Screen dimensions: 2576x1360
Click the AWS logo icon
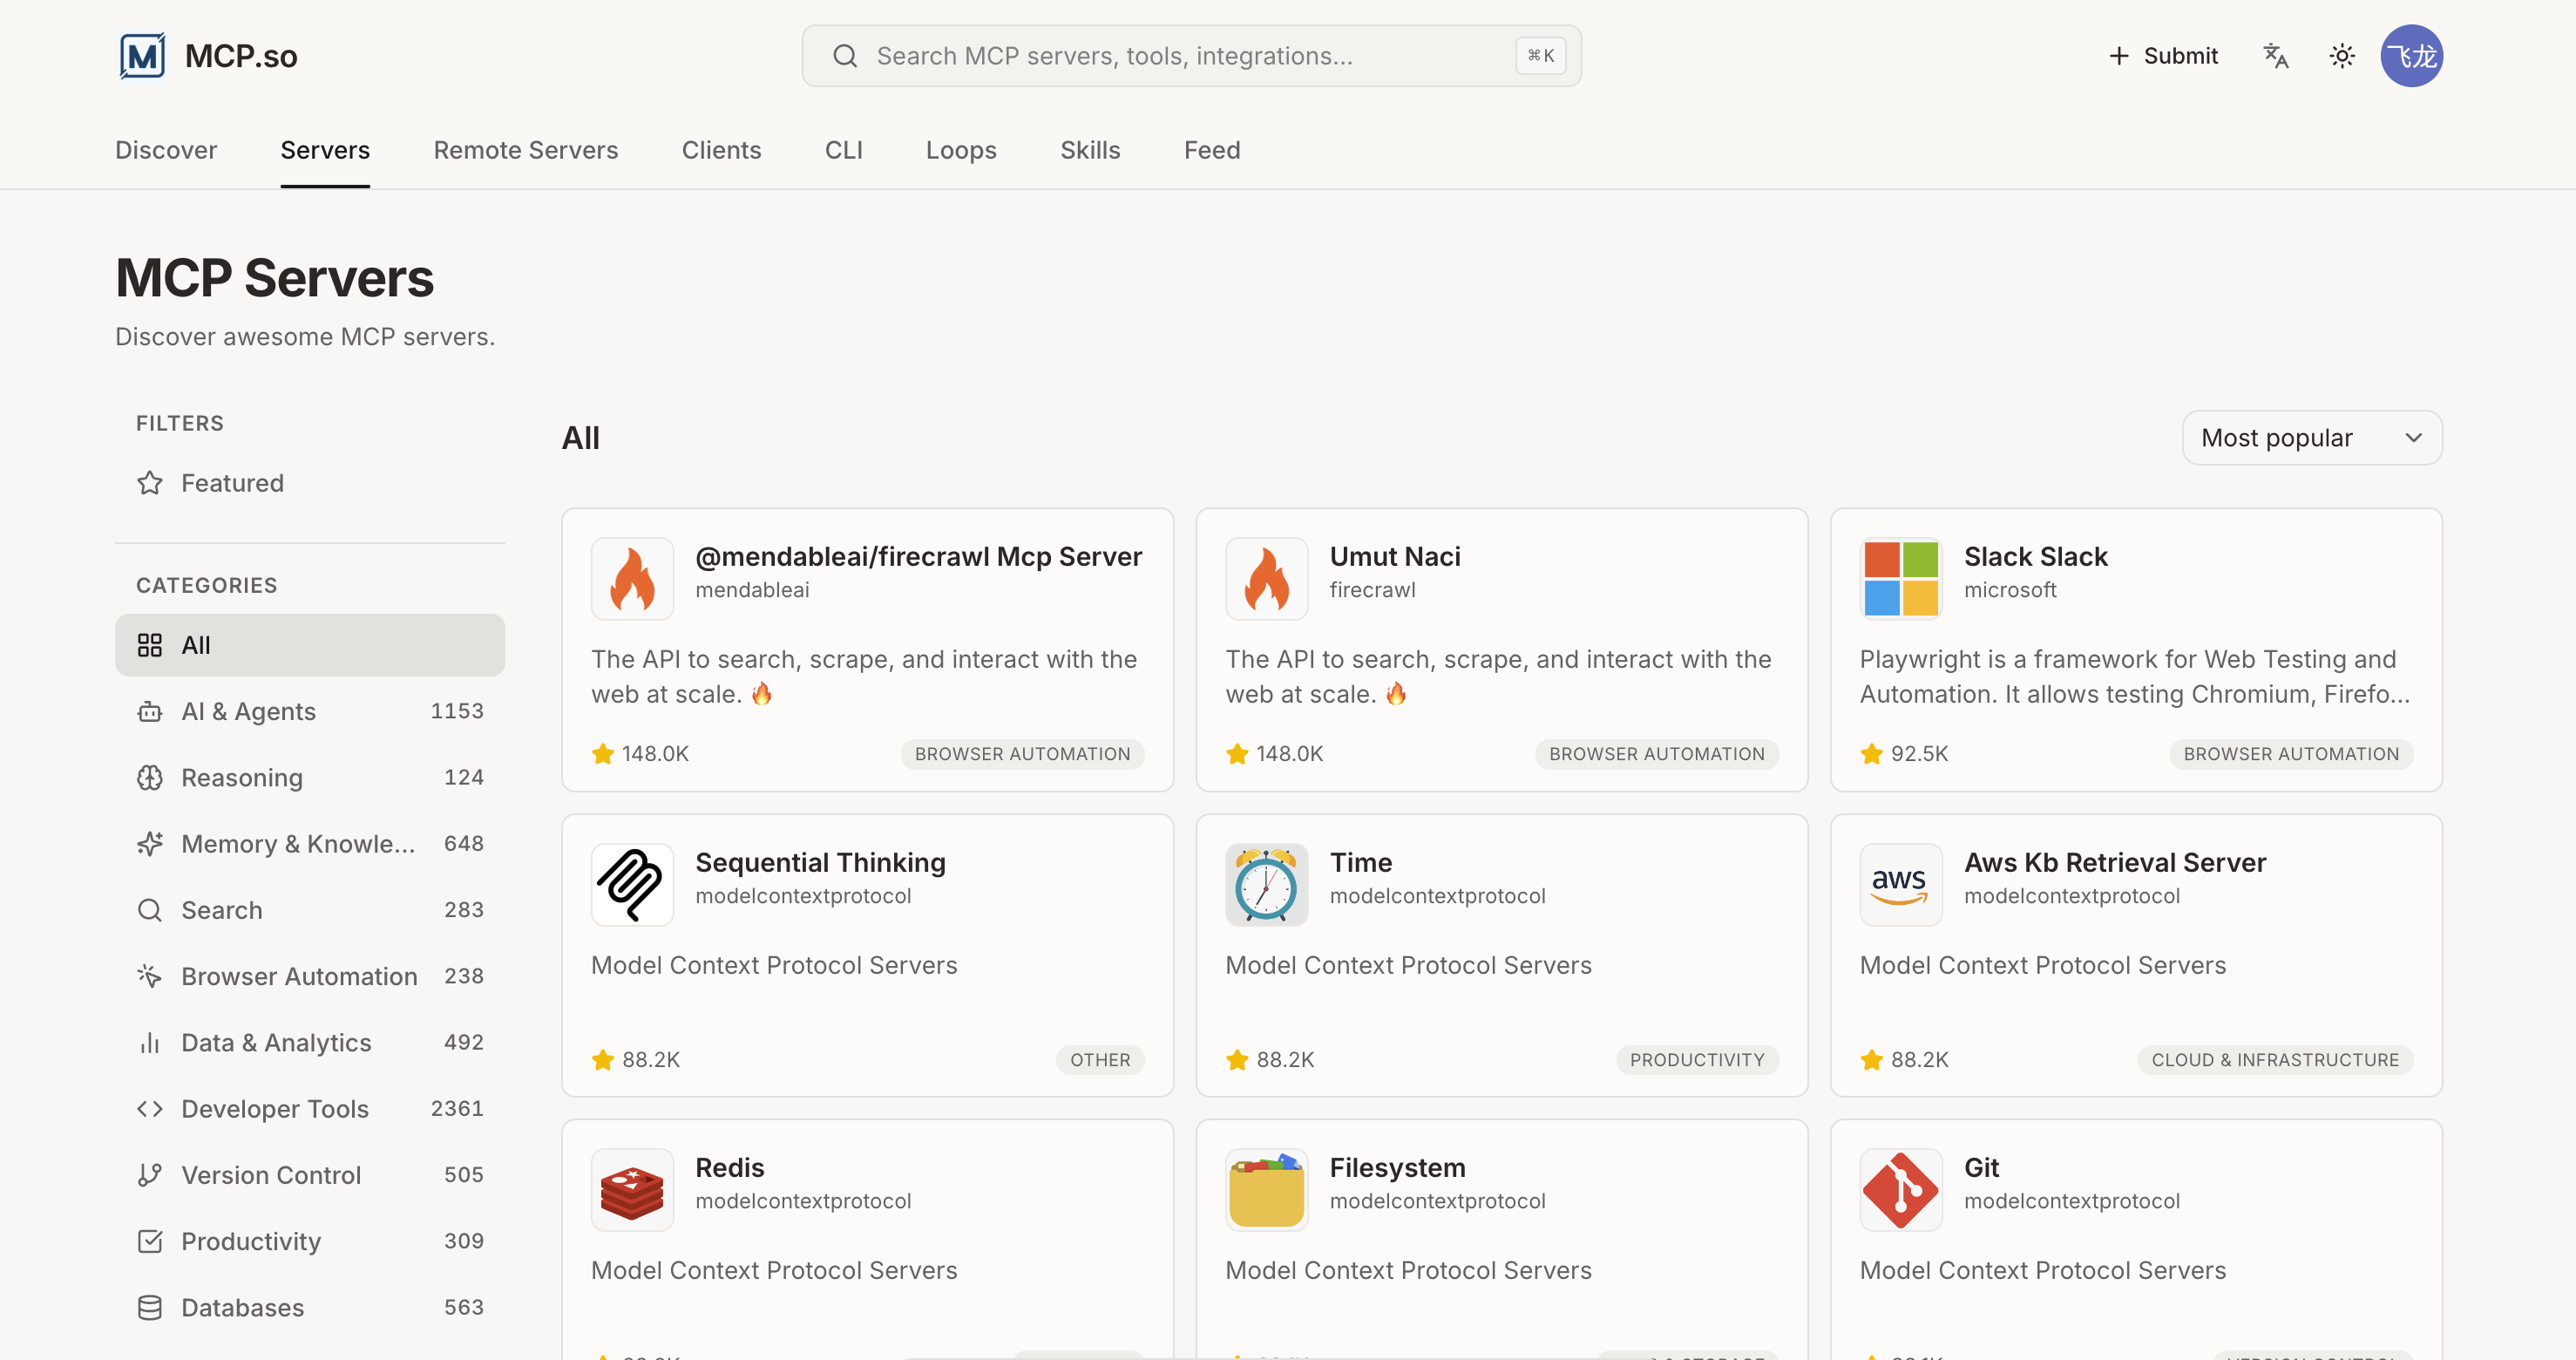click(x=1901, y=885)
